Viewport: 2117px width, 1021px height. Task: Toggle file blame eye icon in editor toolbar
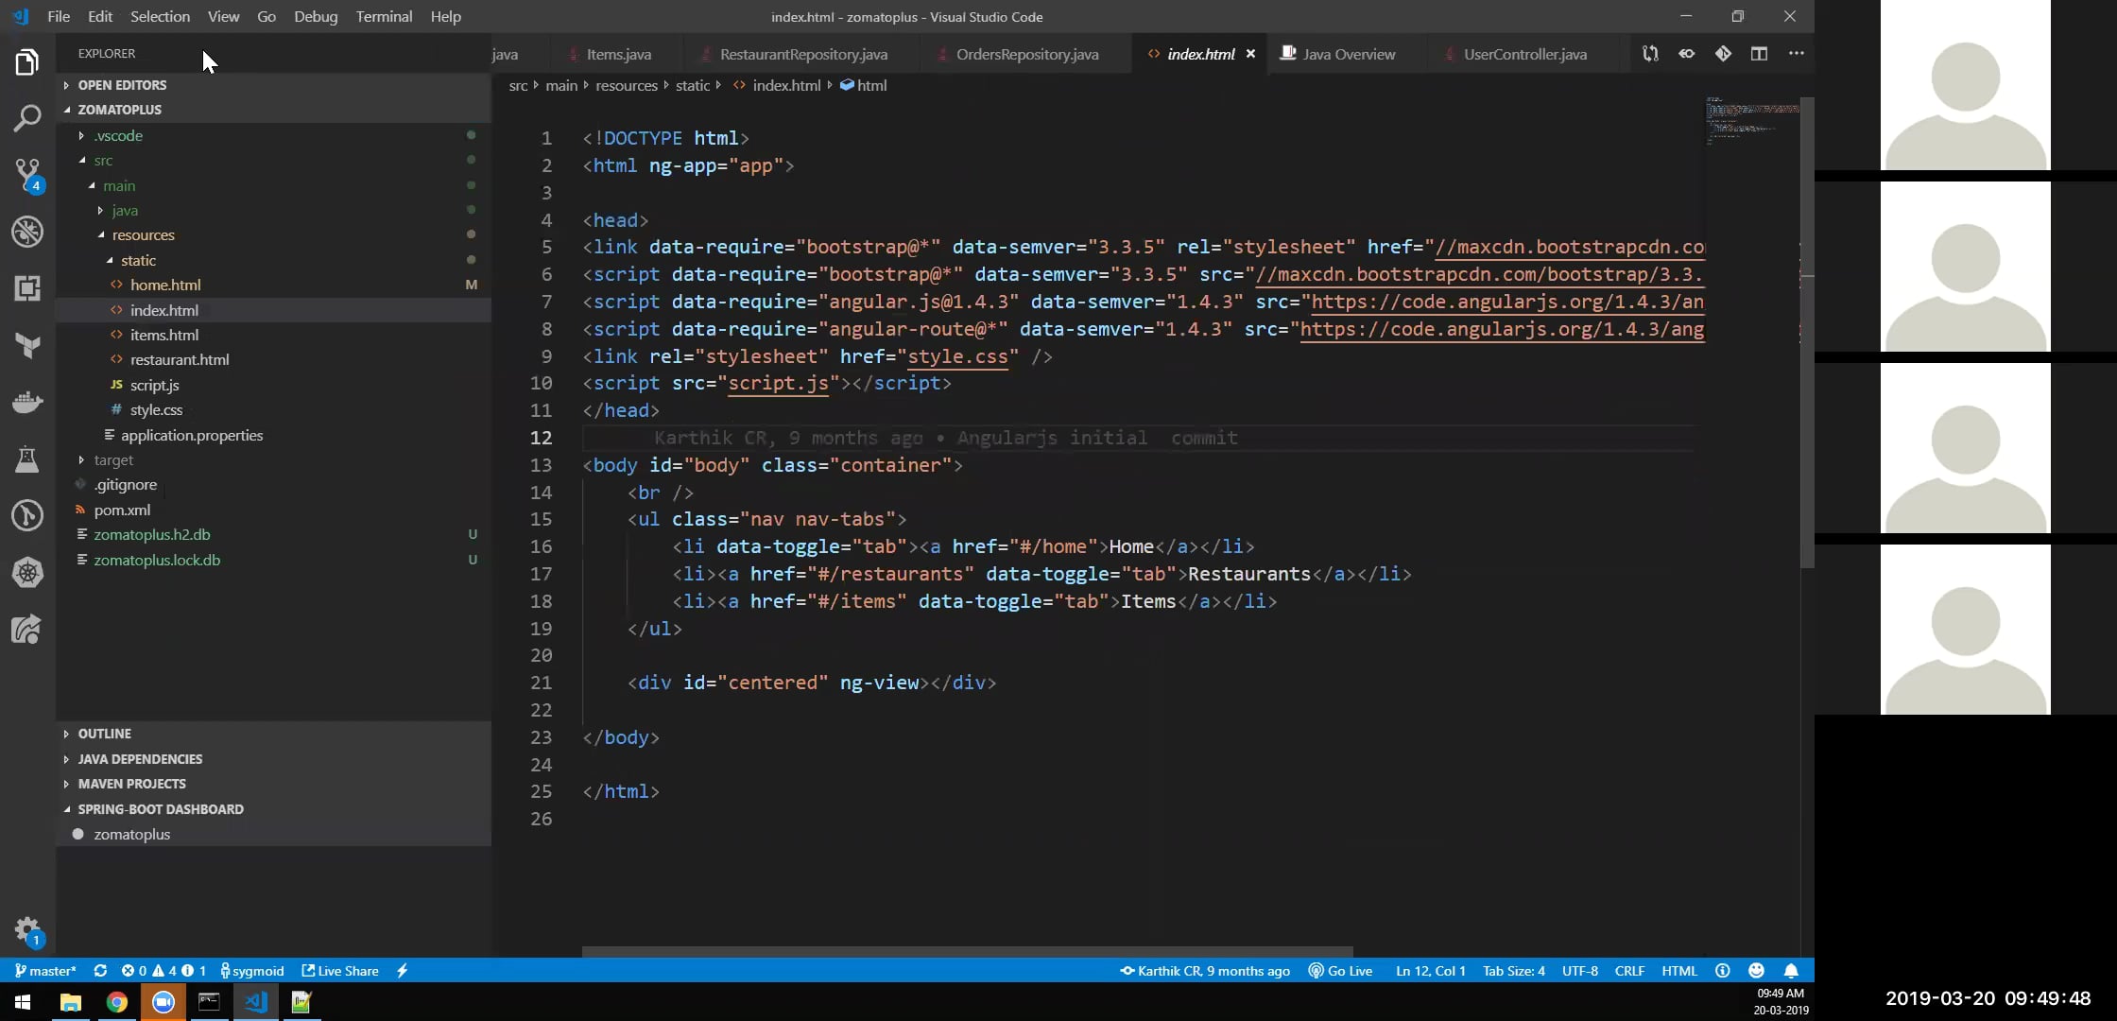[x=1686, y=54]
